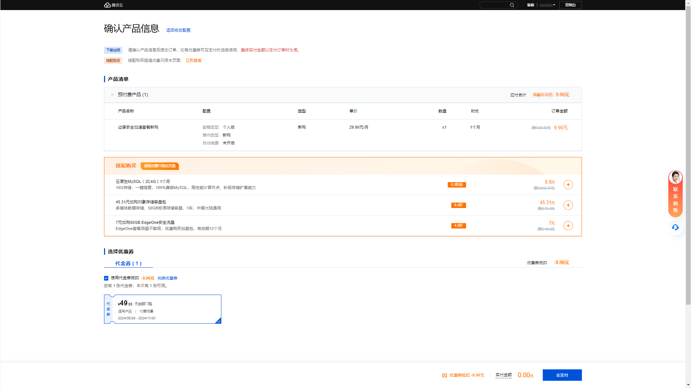The width and height of the screenshot is (691, 388).
Task: Select the 代金券 ( 1 ) tab
Action: tap(128, 263)
